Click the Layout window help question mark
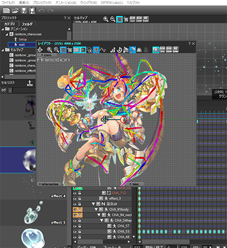Image resolution: width=227 pixels, height=248 pixels. click(x=190, y=44)
